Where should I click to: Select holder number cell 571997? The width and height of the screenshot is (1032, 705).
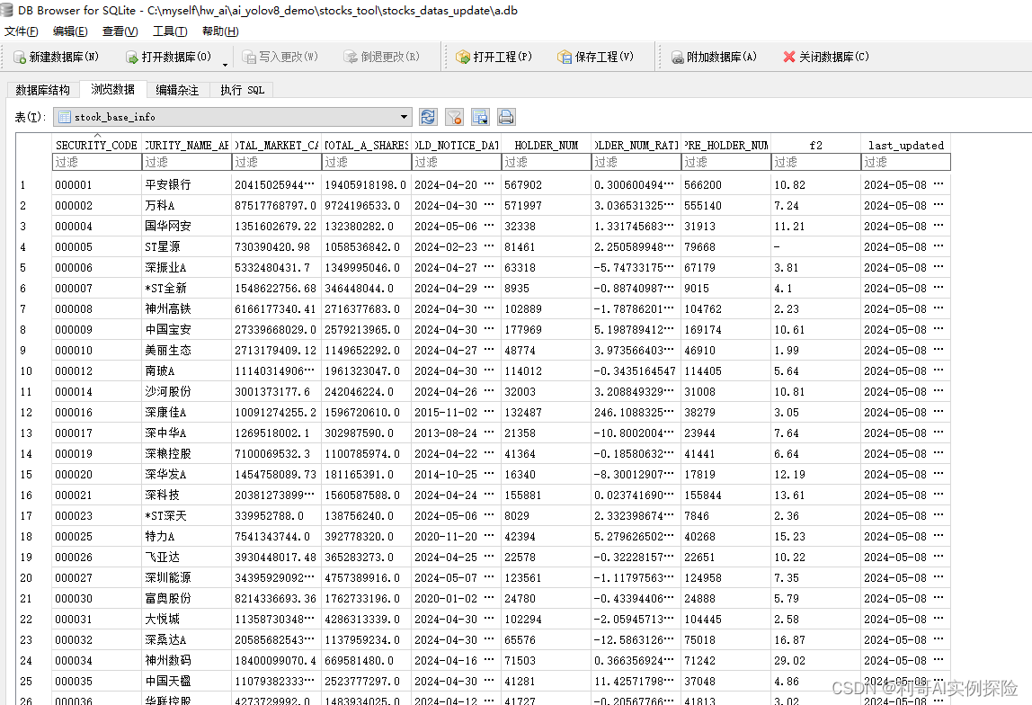[x=547, y=205]
